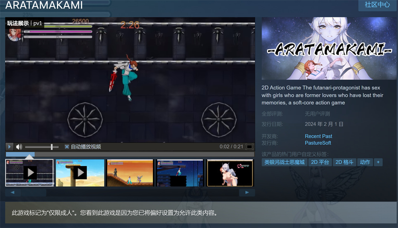Select the 动作 tag
The height and width of the screenshot is (228, 398).
click(365, 162)
